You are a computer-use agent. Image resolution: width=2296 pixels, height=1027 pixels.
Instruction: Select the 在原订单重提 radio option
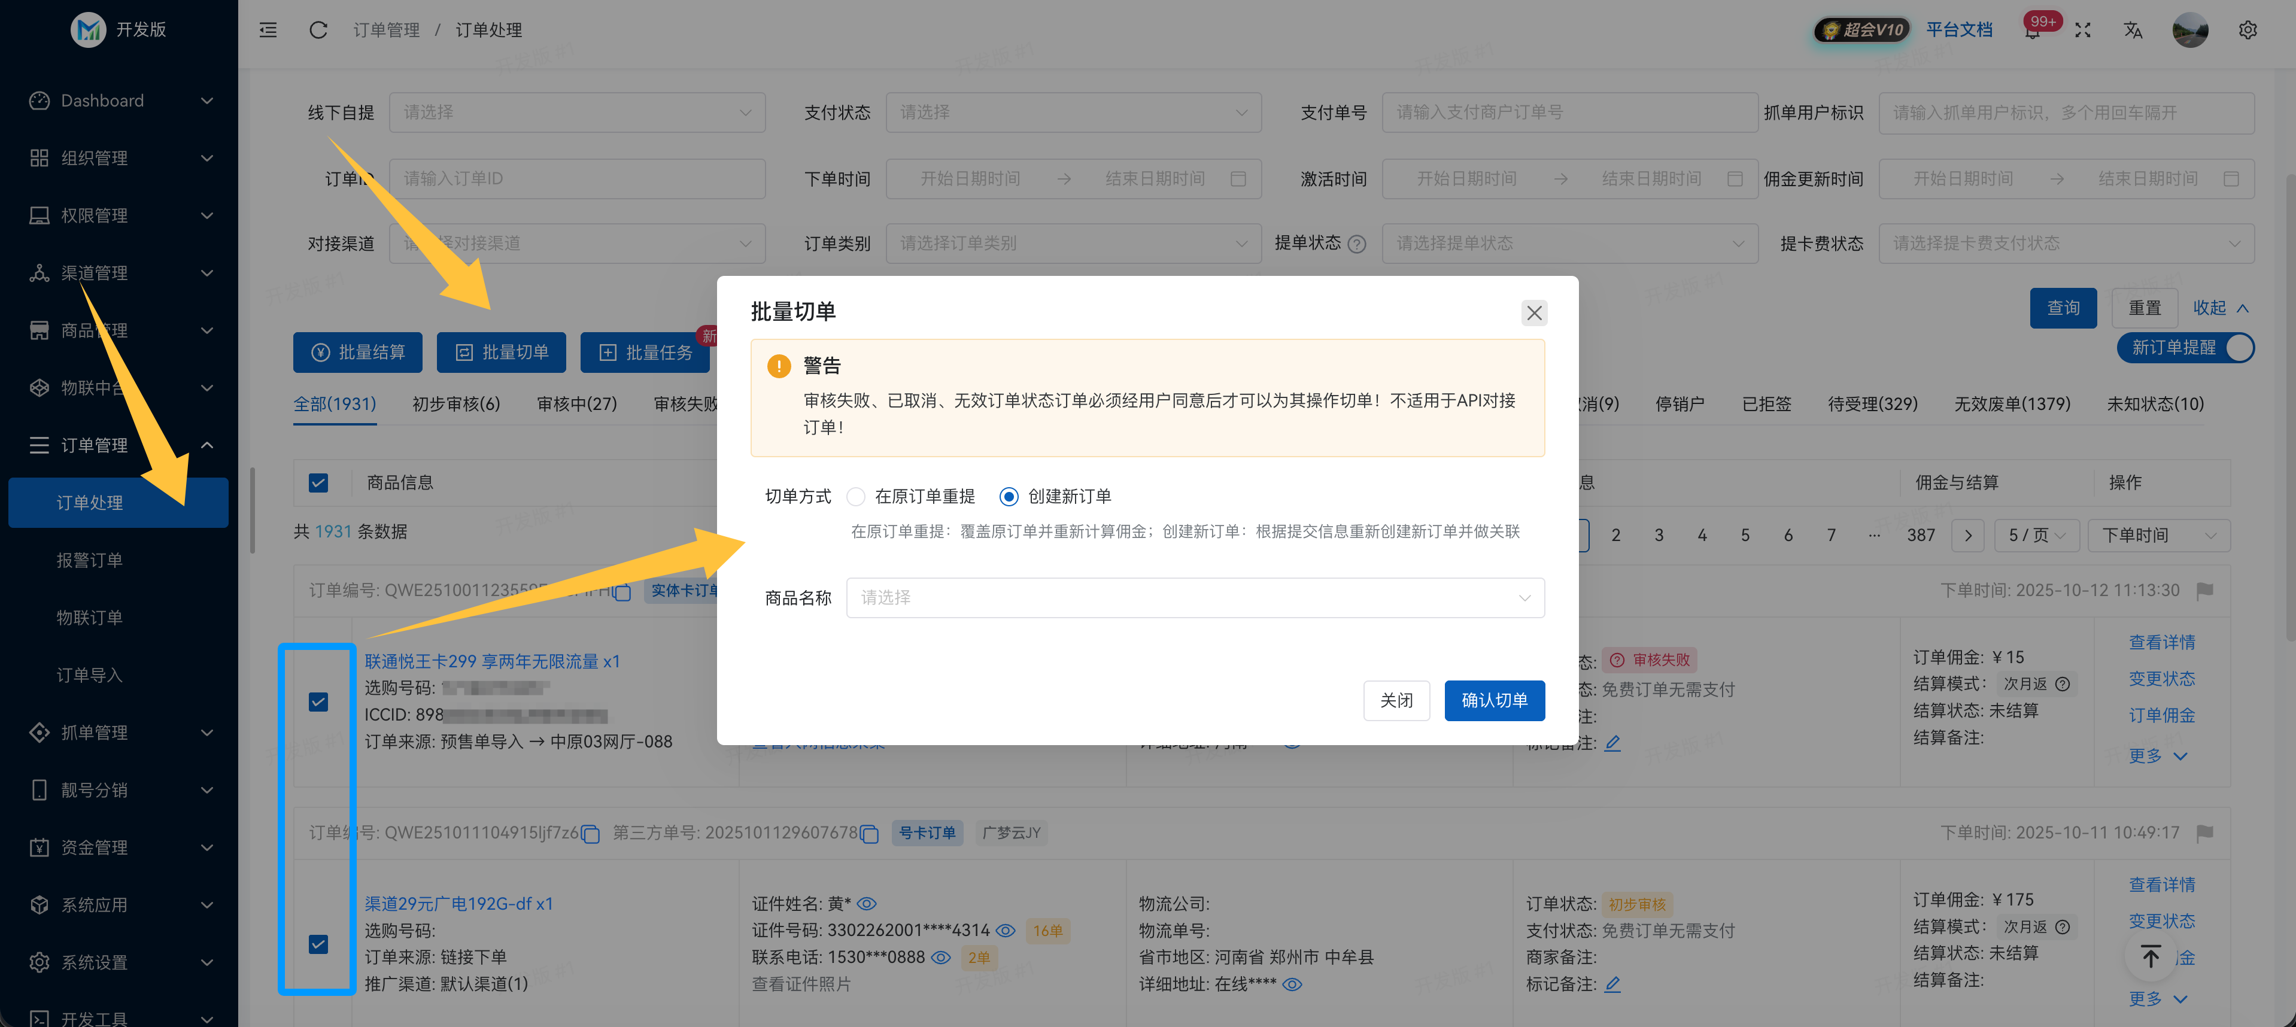pos(856,497)
